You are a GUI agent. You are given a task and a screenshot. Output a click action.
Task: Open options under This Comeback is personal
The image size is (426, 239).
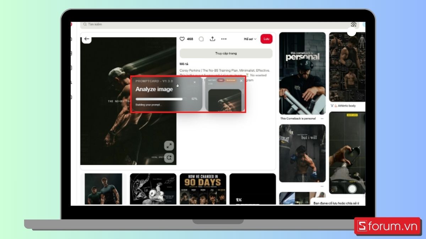coord(322,119)
